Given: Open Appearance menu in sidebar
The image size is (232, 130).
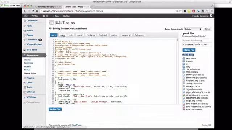Looking at the screenshot, I should tap(33, 55).
